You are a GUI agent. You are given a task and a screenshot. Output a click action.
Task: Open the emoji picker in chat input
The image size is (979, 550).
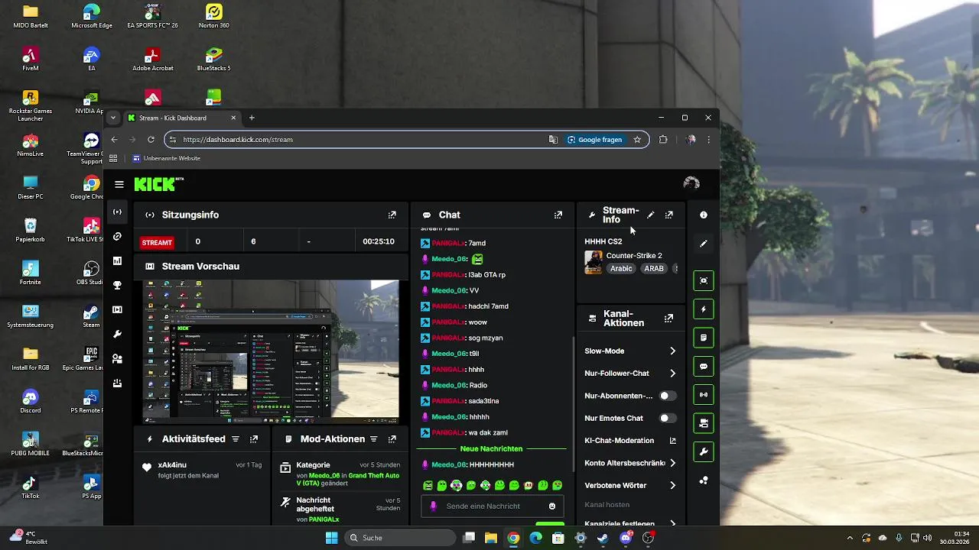click(552, 506)
